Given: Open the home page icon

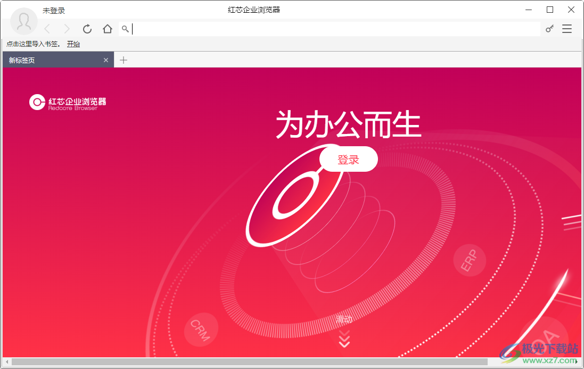Looking at the screenshot, I should tap(107, 29).
